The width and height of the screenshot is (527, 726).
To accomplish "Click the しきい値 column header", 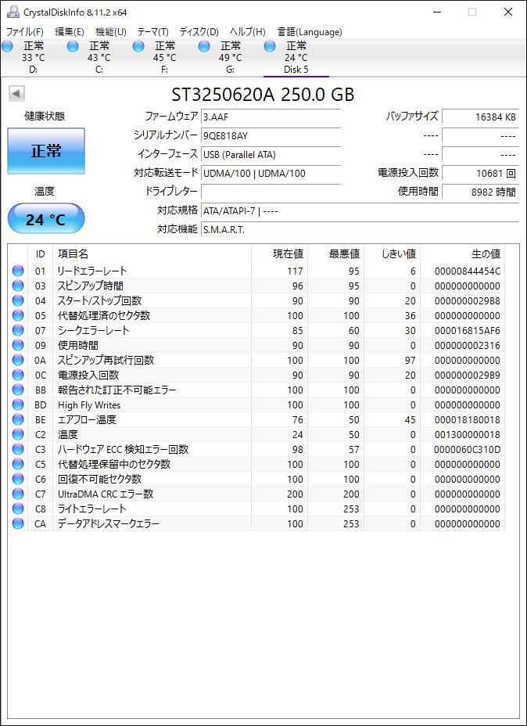I will click(393, 253).
